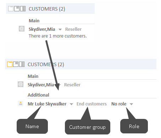Select medium detail view icon in top Customers header
Viewport: 161px width, 138px height.
point(17,9)
